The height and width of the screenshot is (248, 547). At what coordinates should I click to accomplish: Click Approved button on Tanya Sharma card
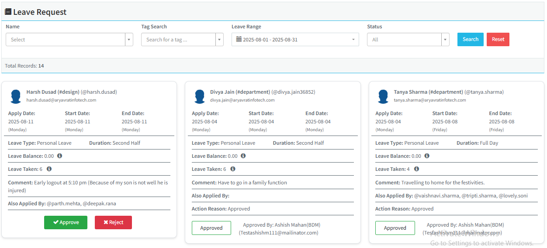coord(395,228)
